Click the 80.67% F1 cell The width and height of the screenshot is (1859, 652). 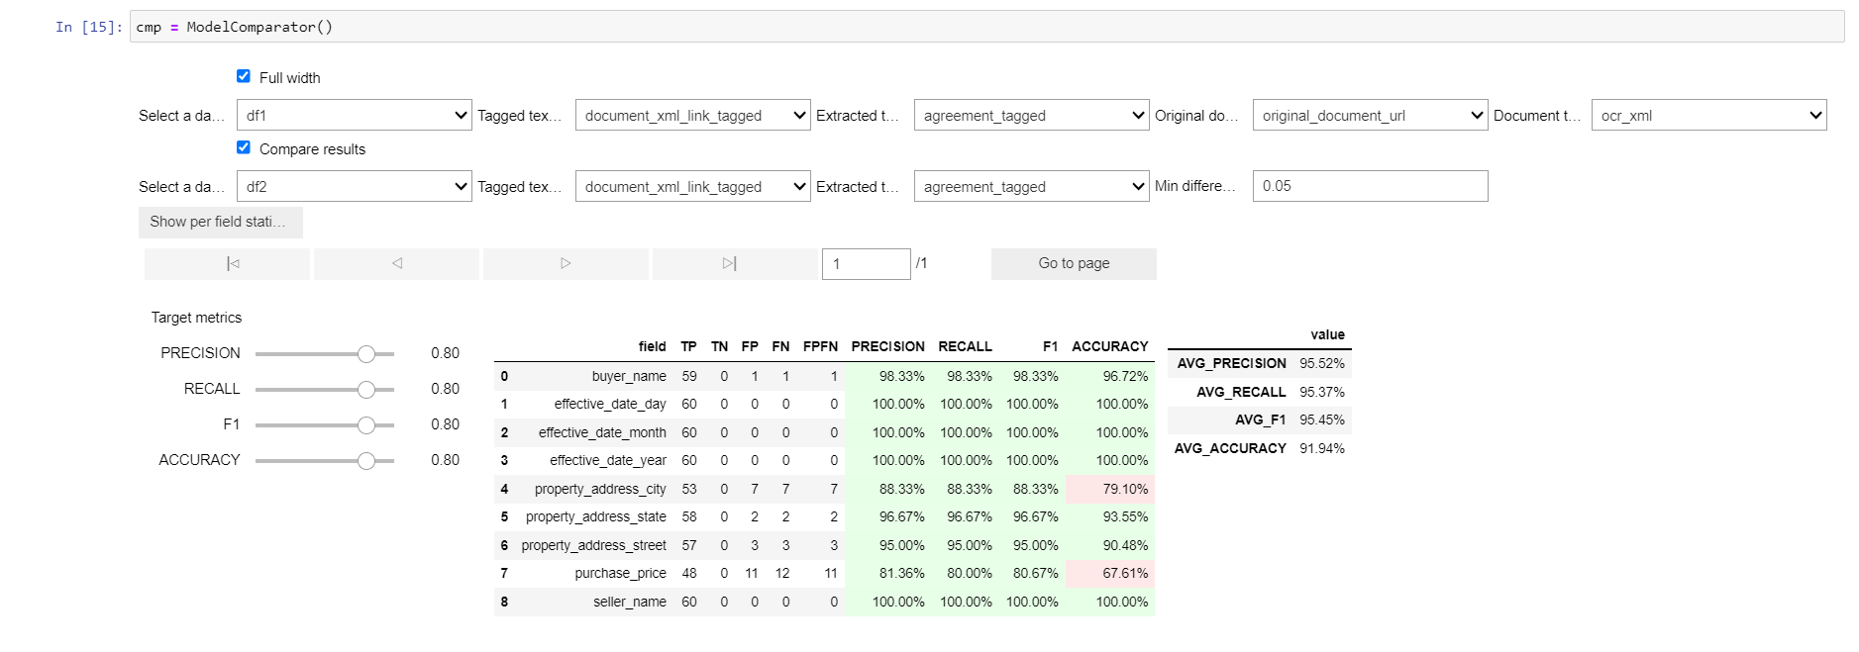1032,573
